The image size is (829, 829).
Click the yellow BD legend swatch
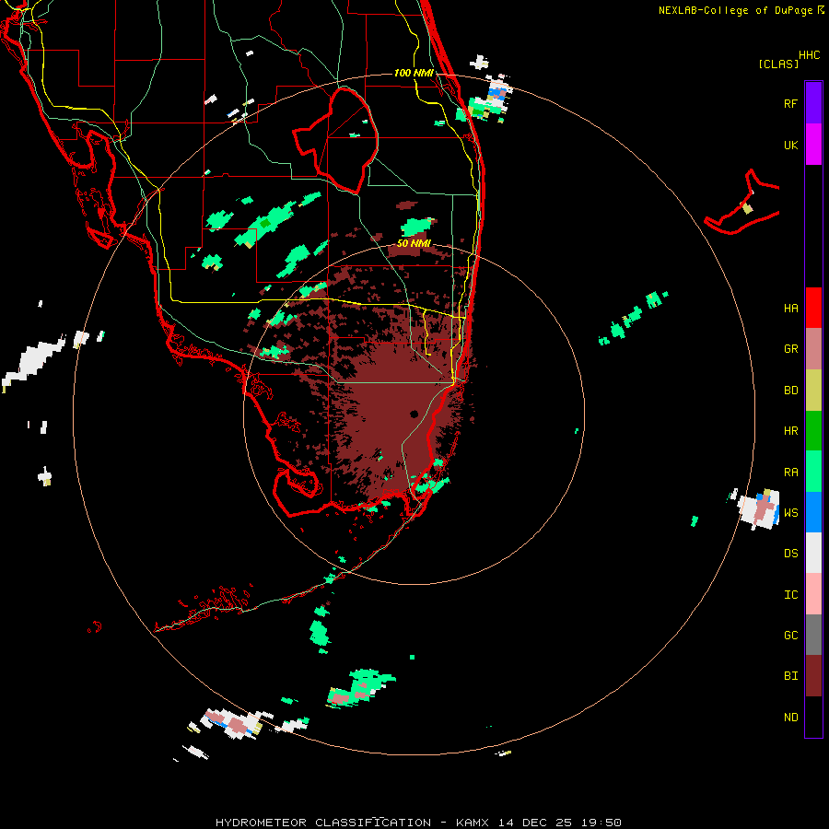(x=813, y=390)
